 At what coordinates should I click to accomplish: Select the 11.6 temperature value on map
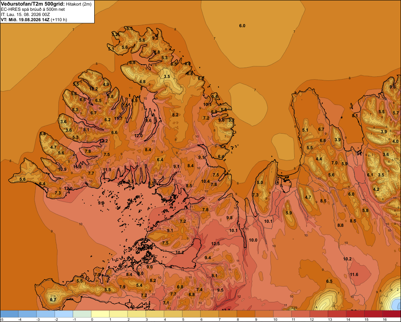coord(354,274)
